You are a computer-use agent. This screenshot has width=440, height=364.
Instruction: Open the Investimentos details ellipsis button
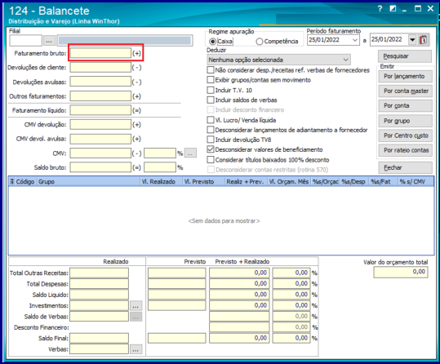point(136,305)
